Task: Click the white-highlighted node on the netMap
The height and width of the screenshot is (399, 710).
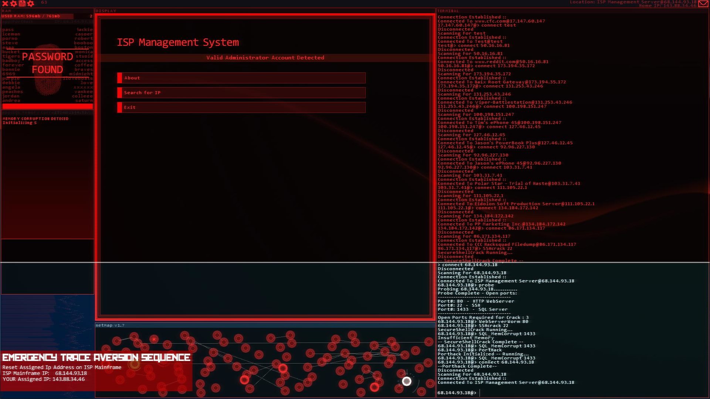Action: [407, 381]
